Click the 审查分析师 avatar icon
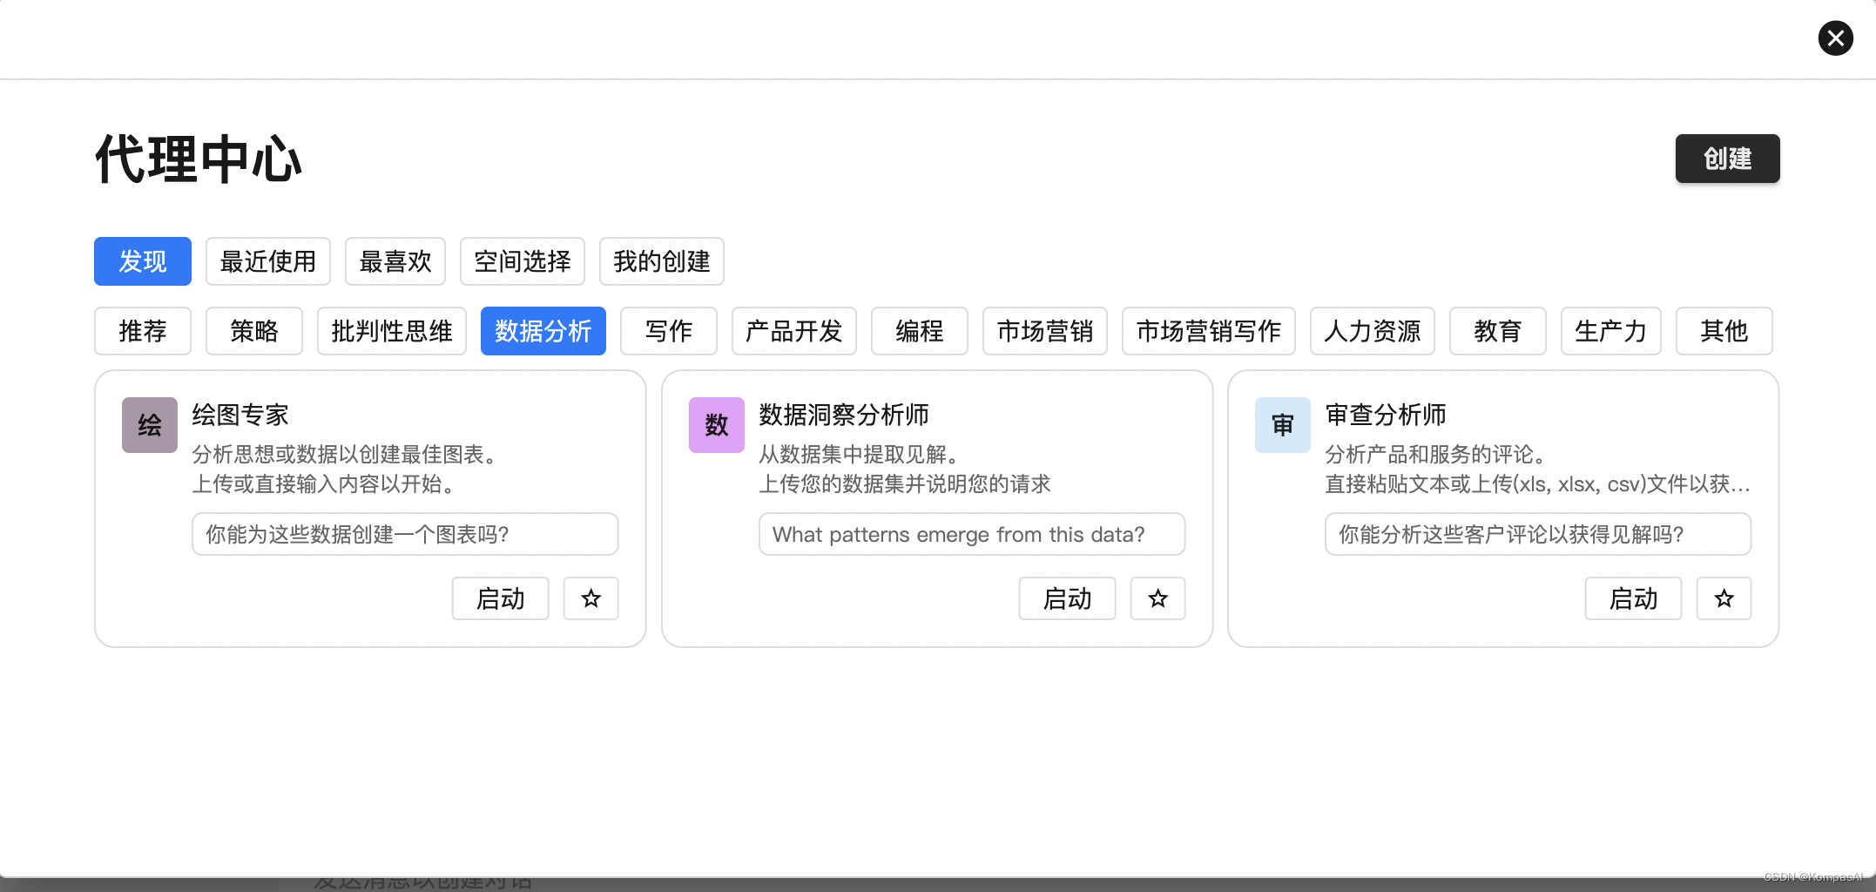Image resolution: width=1876 pixels, height=892 pixels. click(1283, 425)
